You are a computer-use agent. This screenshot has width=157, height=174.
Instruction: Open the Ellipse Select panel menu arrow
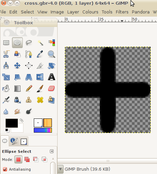(52, 151)
